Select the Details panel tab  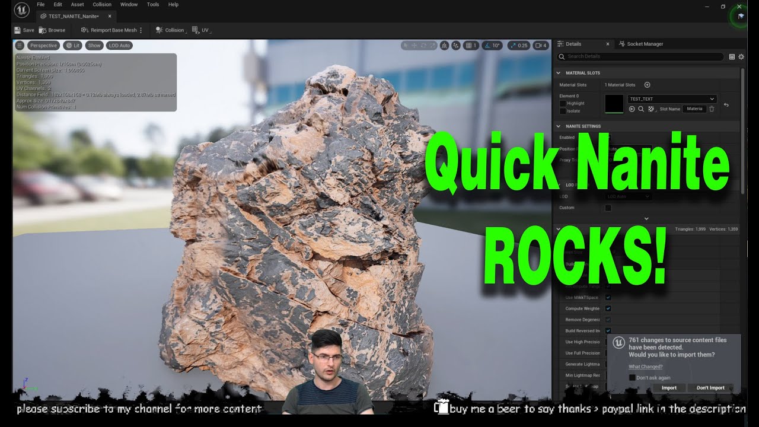[573, 44]
